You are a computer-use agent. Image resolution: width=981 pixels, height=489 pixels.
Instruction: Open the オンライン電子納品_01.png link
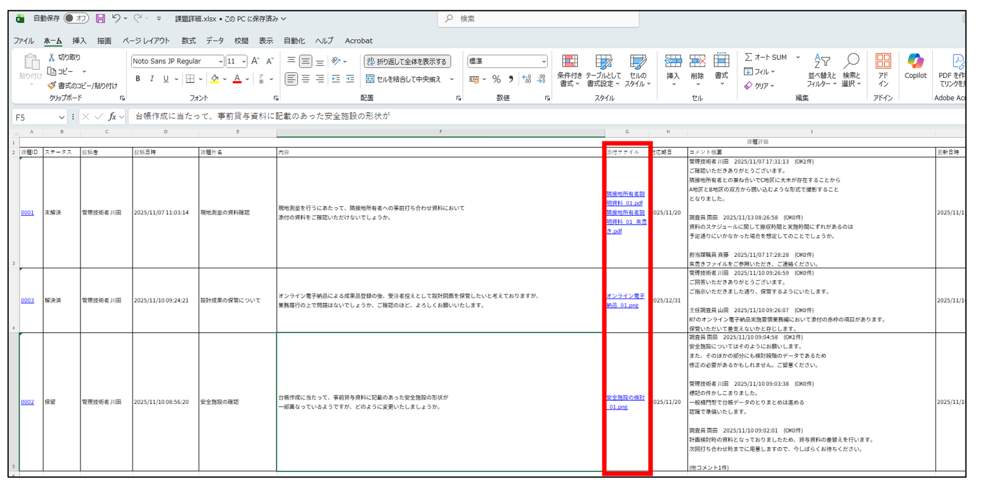(x=625, y=301)
